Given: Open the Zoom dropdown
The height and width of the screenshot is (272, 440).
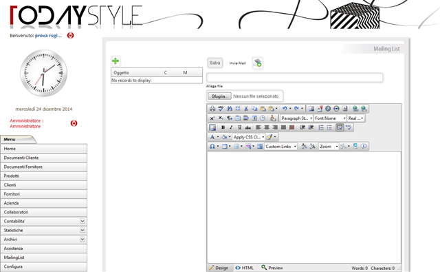Looking at the screenshot, I should tap(329, 147).
